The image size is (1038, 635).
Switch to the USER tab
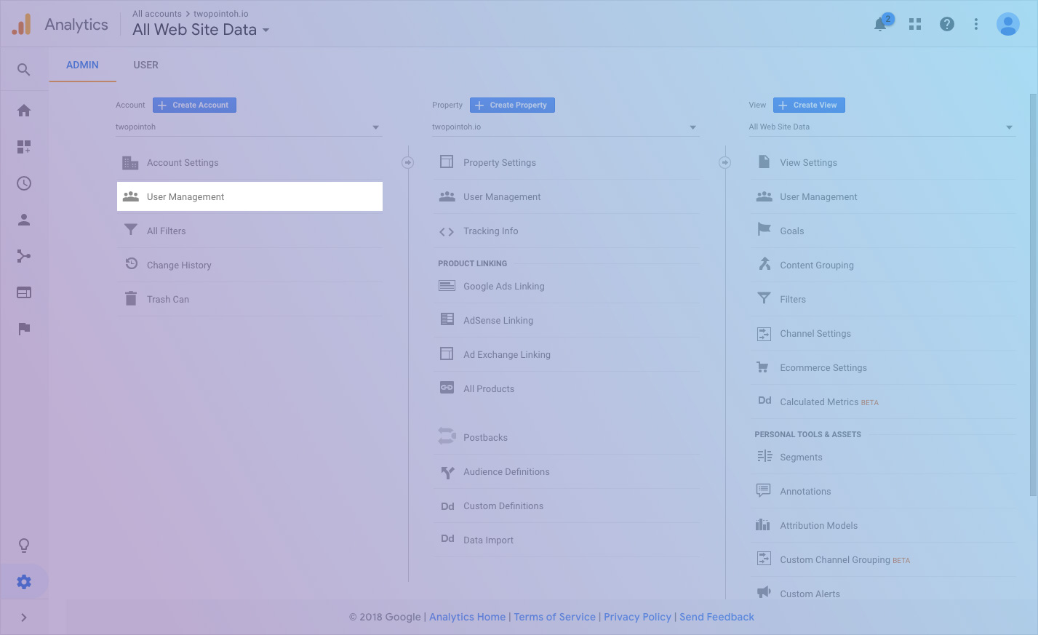click(x=145, y=65)
